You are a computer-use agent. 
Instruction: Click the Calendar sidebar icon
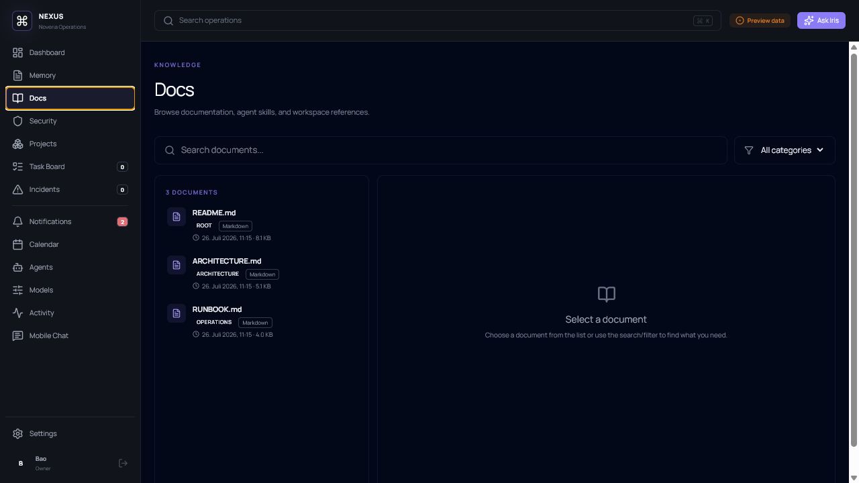[x=18, y=244]
